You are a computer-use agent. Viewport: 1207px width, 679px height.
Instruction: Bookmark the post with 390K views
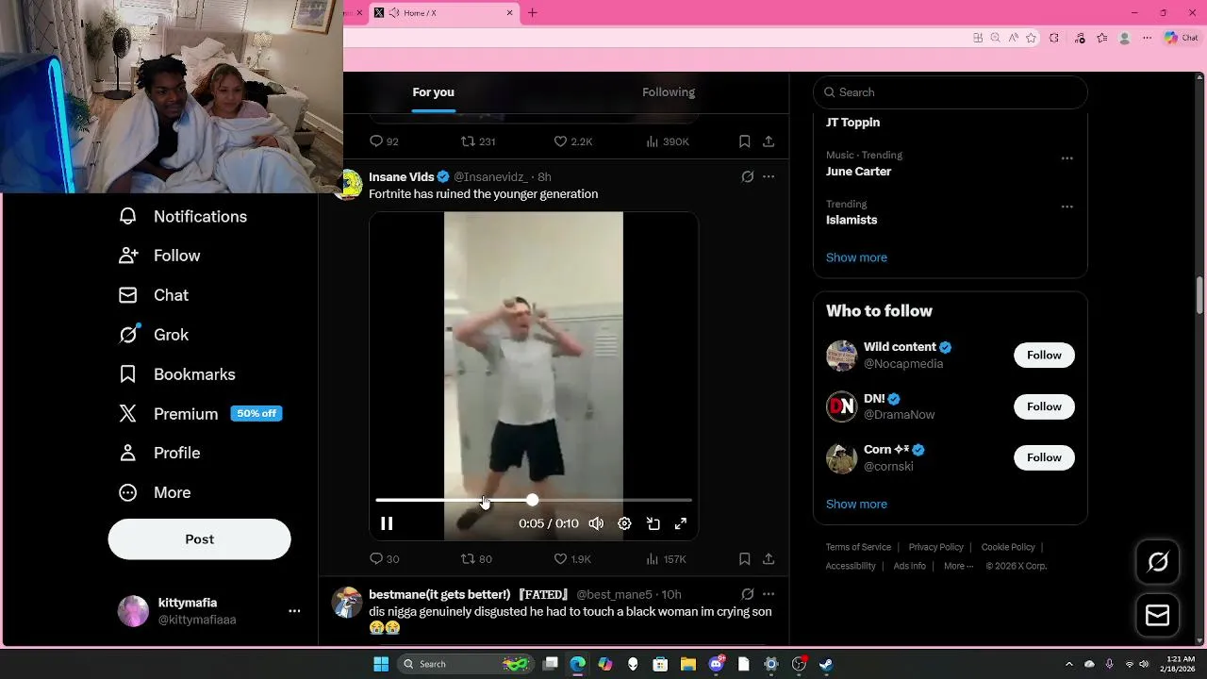tap(744, 141)
